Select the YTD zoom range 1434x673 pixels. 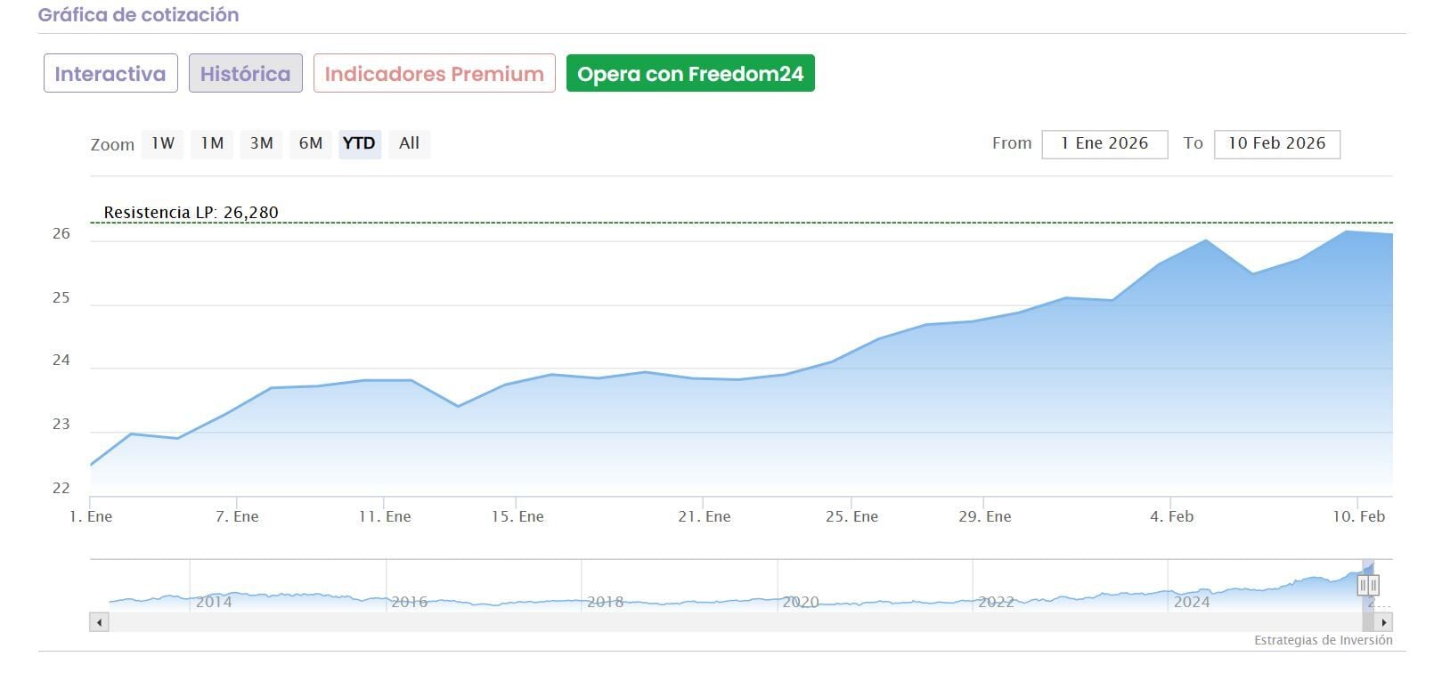(359, 143)
